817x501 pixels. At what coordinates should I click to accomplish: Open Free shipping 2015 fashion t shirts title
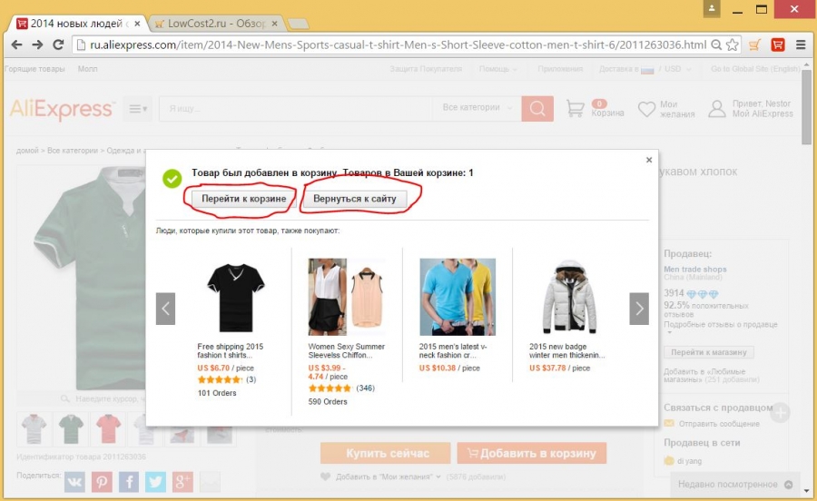point(230,350)
